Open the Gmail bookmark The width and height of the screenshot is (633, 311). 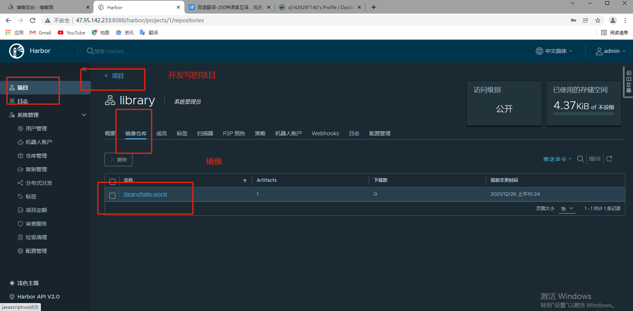click(41, 33)
